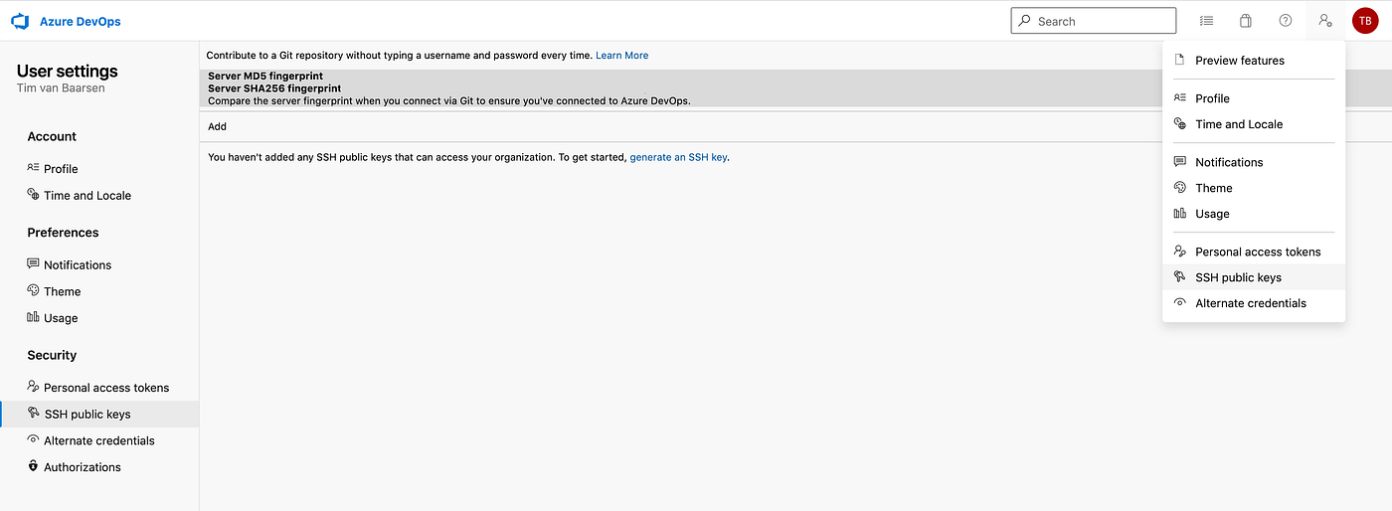Toggle the user settings icon

[1324, 21]
